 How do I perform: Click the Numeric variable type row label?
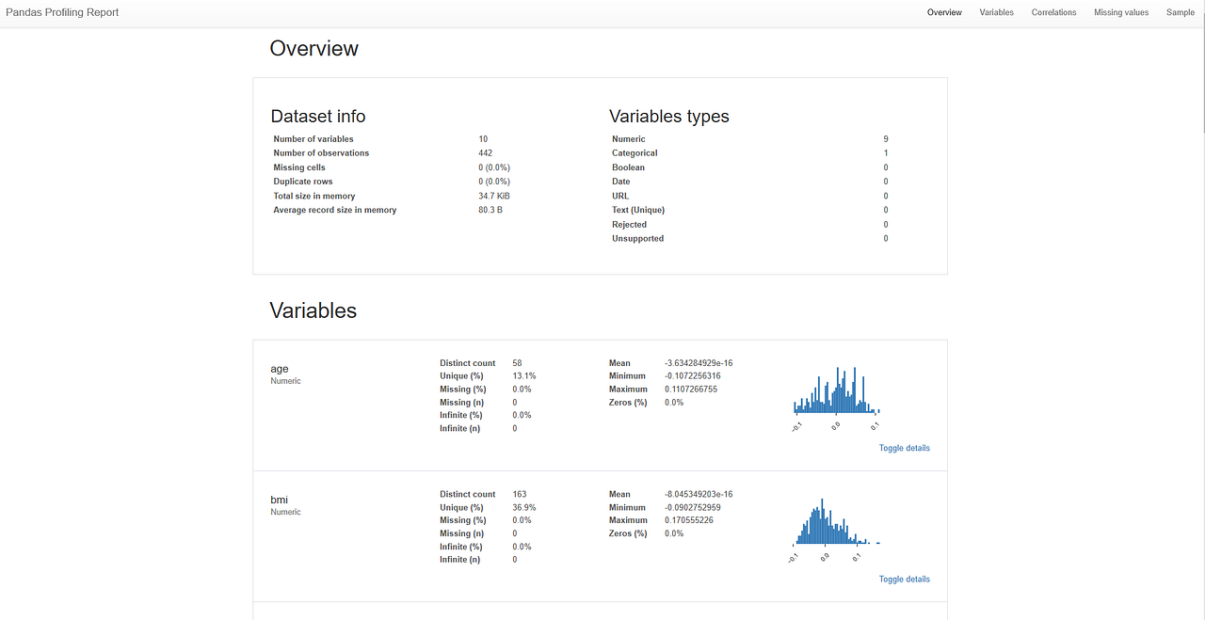click(x=629, y=138)
